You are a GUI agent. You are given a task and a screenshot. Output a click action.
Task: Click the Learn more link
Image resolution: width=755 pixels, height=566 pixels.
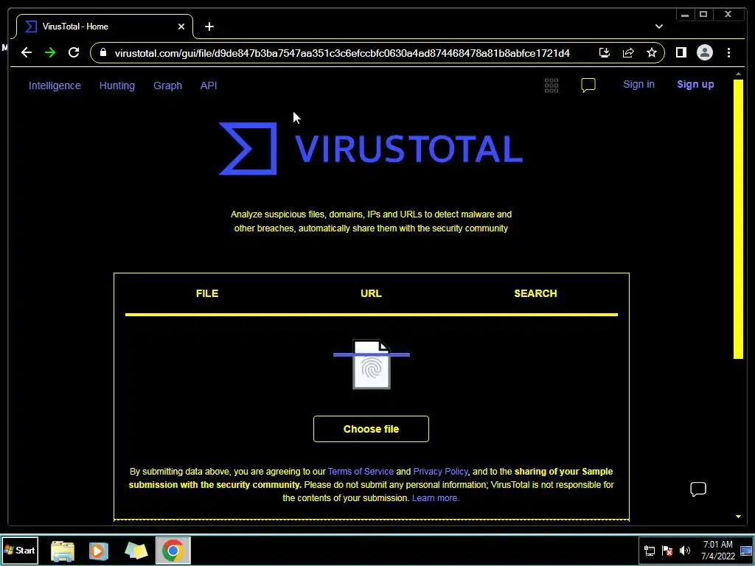pos(436,498)
